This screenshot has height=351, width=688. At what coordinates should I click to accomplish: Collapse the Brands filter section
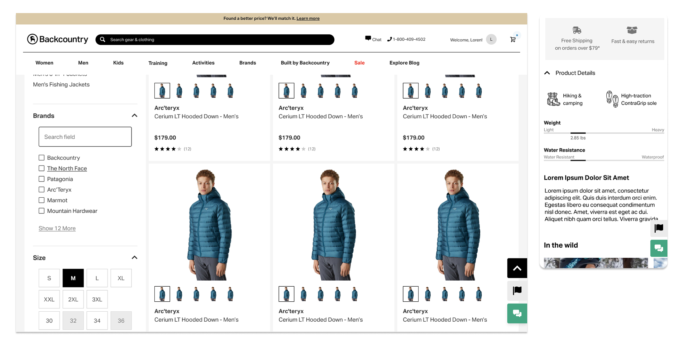coord(134,115)
